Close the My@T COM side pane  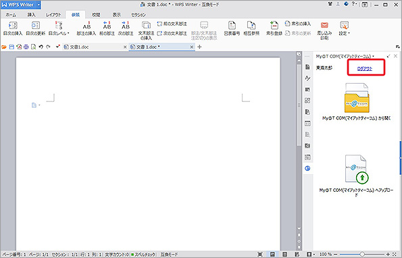396,56
